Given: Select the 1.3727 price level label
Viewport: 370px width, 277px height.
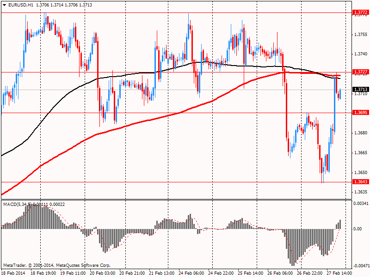Looking at the screenshot, I should click(x=360, y=72).
